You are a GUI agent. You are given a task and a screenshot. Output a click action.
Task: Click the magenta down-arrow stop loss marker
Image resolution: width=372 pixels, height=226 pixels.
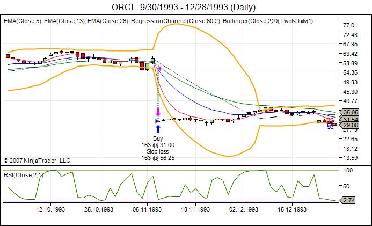pos(158,112)
